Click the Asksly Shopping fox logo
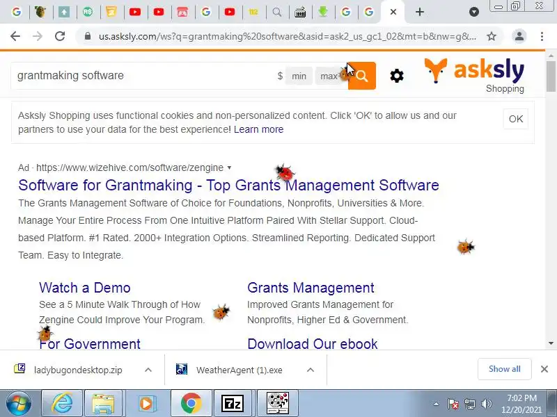The image size is (557, 417). click(474, 76)
